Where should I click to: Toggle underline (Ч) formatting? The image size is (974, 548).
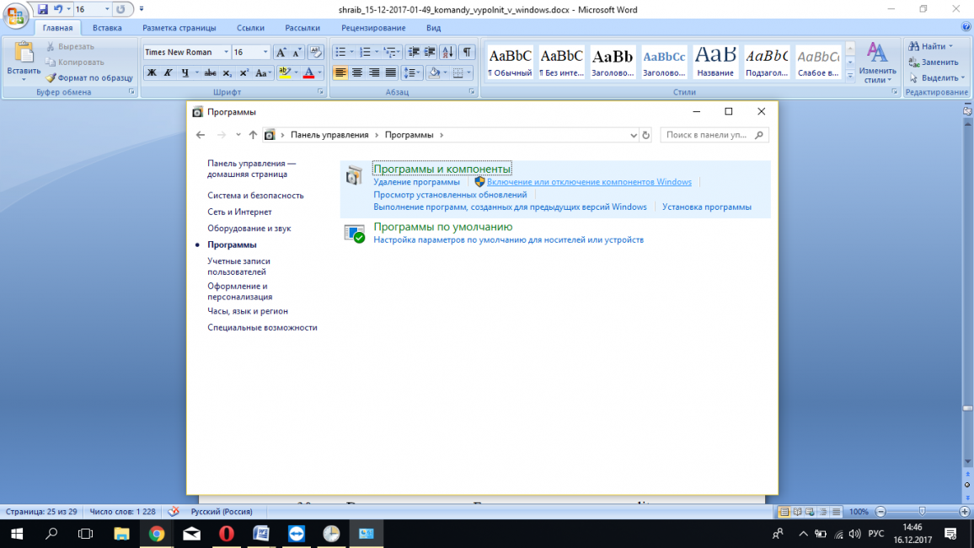tap(185, 73)
